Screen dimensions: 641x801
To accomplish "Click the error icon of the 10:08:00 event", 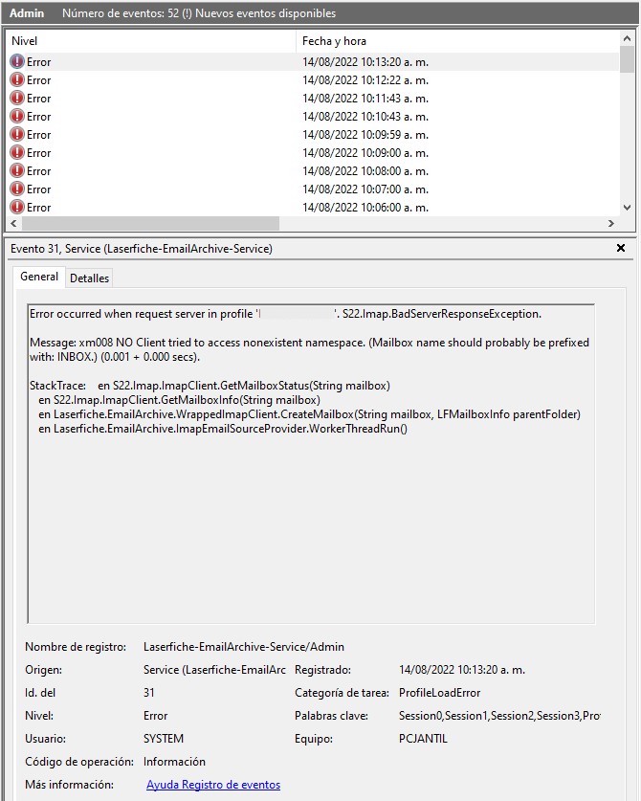I will pyautogui.click(x=17, y=171).
